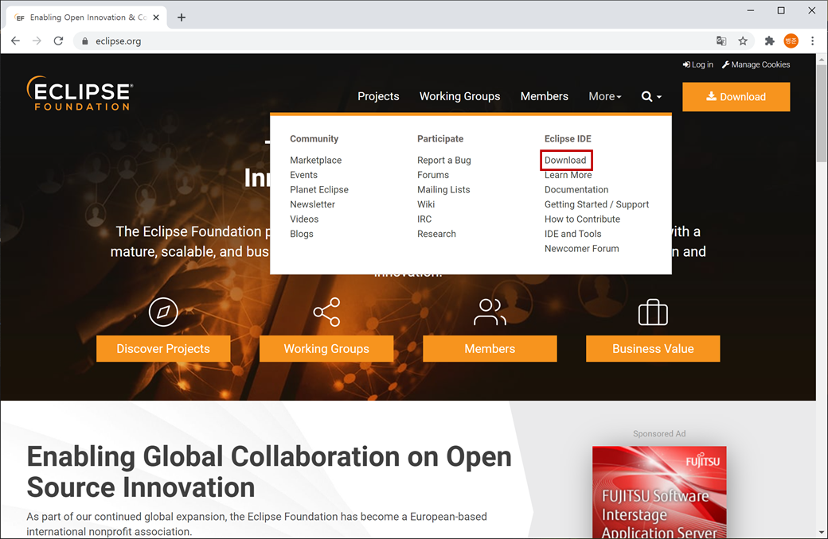Screen dimensions: 828x539
Task: Bookmark this page with the star icon
Action: point(743,41)
